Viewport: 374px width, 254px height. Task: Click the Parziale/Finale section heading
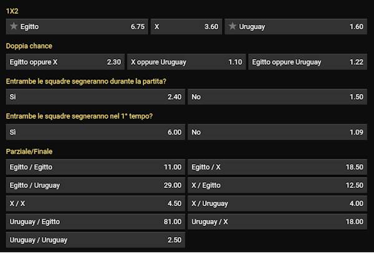click(x=28, y=151)
